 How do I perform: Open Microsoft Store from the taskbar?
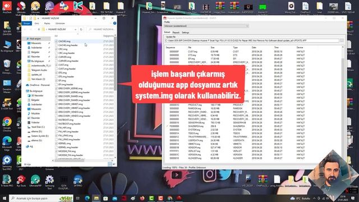coord(105,198)
